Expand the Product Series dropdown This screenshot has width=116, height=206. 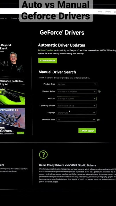point(77,92)
